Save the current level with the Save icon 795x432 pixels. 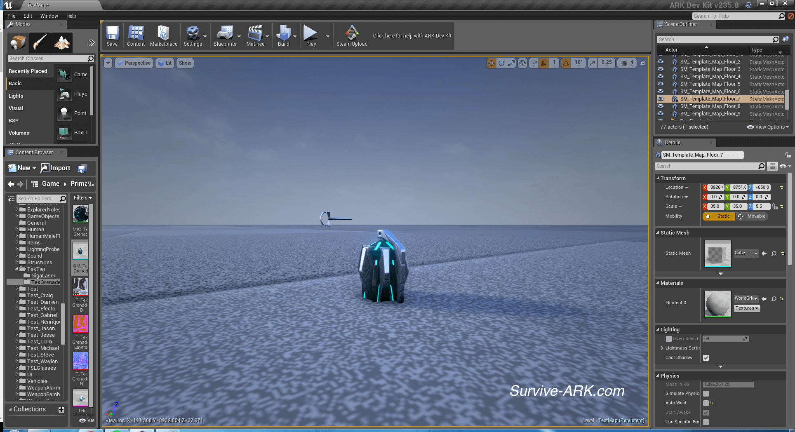pyautogui.click(x=112, y=36)
